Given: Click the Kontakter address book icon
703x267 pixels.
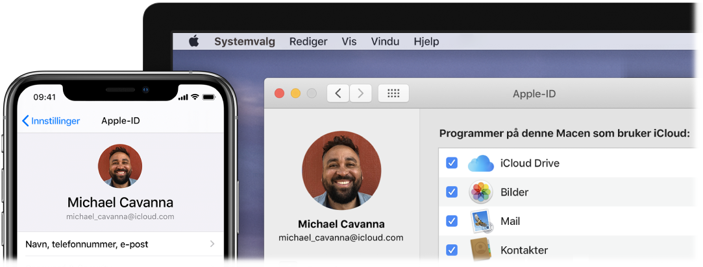Looking at the screenshot, I should 481,250.
